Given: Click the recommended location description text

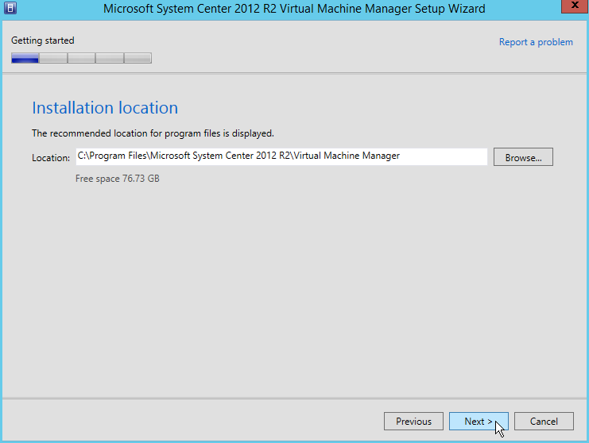Looking at the screenshot, I should click(153, 133).
